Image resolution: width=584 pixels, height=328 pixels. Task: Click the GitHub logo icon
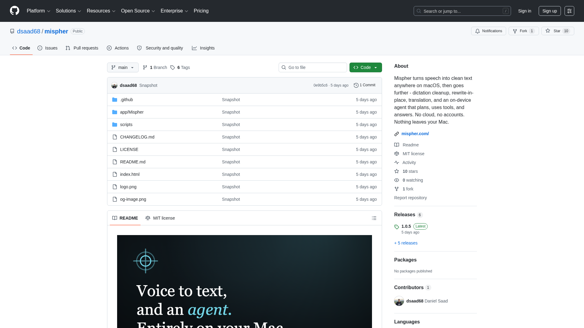15,11
